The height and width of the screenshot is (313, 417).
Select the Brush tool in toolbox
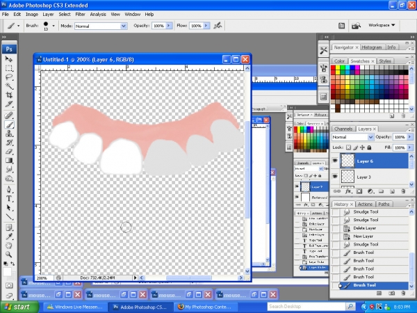click(9, 125)
